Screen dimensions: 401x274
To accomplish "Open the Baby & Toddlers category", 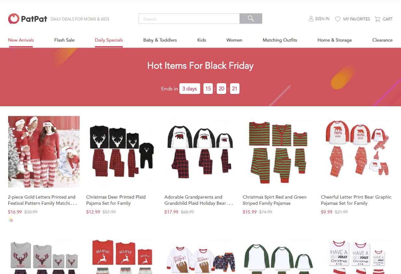I will tap(160, 40).
